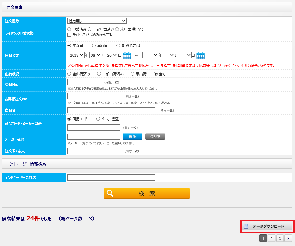Click the orange 検索 search button
This screenshot has height=246, width=295.
click(x=147, y=193)
